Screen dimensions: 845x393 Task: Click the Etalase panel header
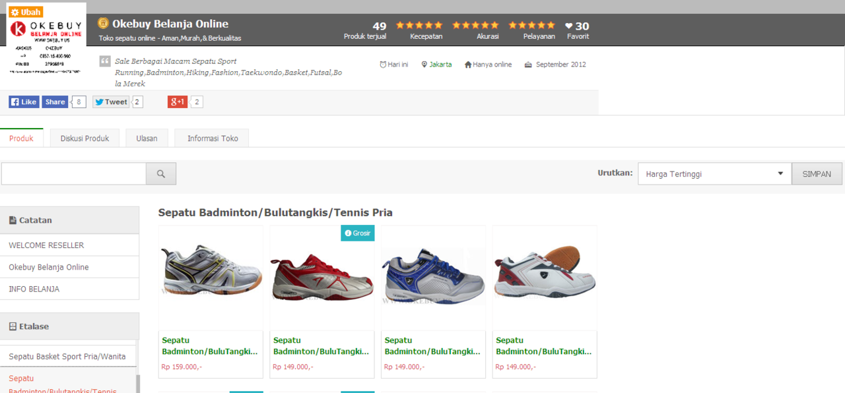coord(69,326)
